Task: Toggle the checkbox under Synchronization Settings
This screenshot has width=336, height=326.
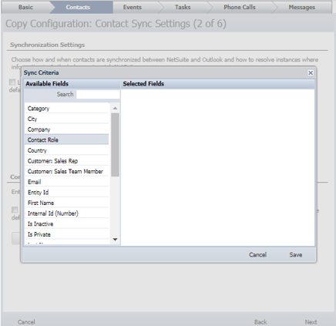Action: [x=12, y=82]
